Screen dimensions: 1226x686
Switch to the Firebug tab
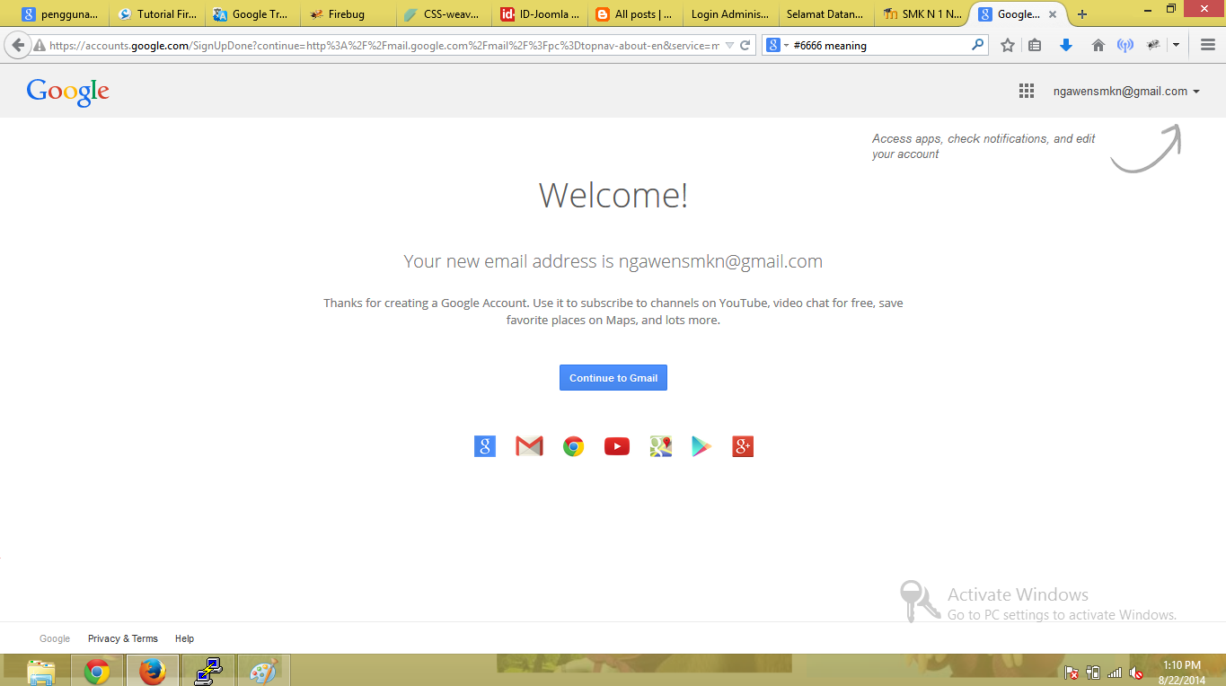coord(348,14)
